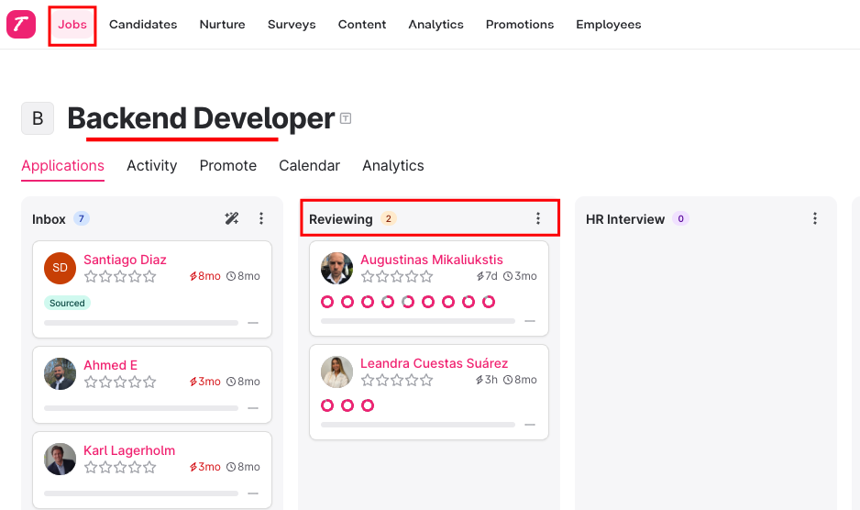Viewport: 860px width, 510px height.
Task: Click the B job avatar icon
Action: click(38, 118)
